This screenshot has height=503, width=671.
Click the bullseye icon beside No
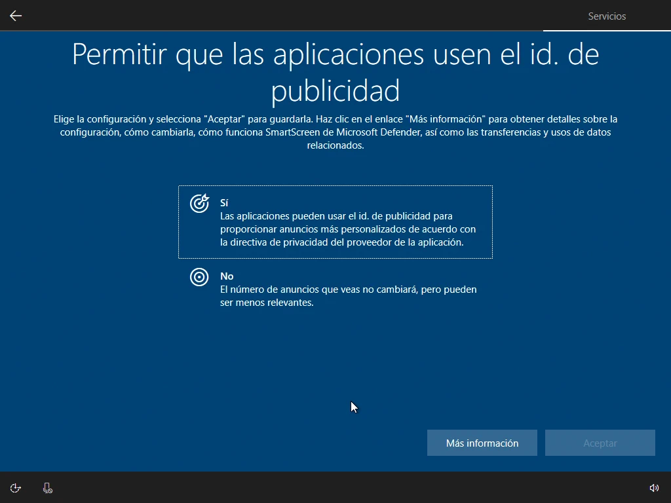point(199,277)
